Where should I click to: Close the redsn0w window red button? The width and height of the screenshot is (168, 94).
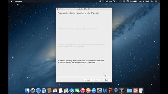pyautogui.click(x=58, y=9)
